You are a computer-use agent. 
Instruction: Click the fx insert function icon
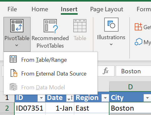click(x=105, y=71)
